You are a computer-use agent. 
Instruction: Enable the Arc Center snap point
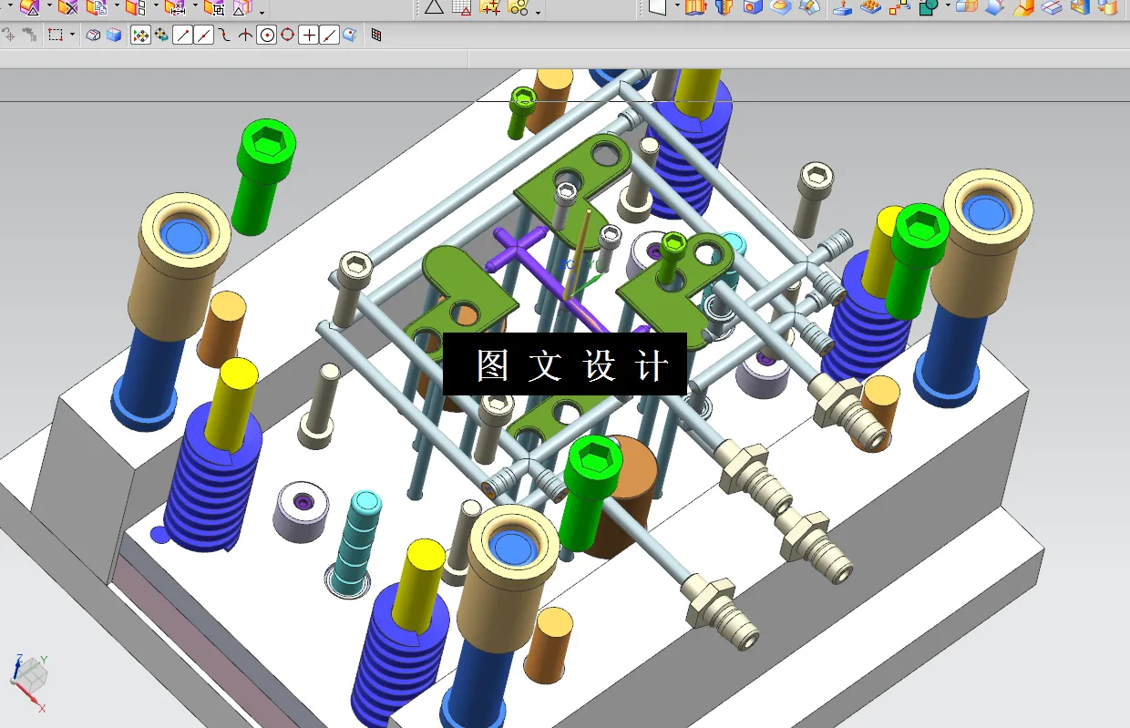(x=267, y=35)
